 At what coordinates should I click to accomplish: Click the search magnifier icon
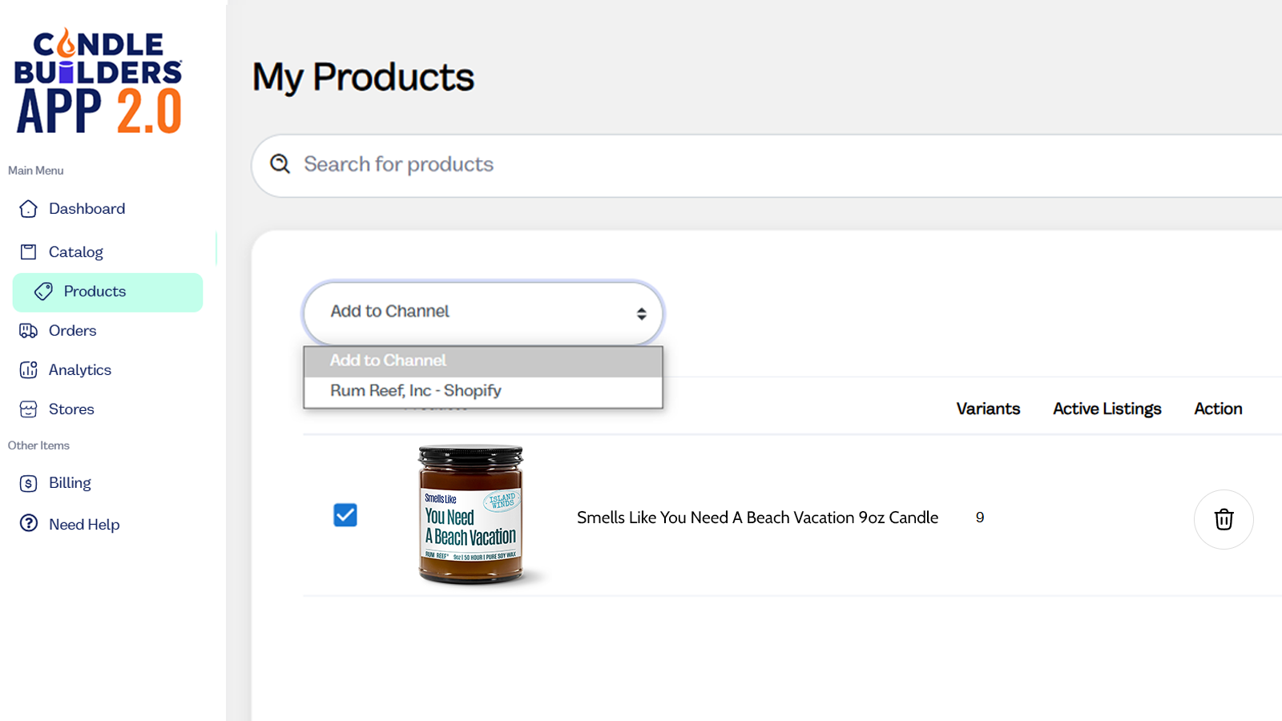tap(279, 163)
